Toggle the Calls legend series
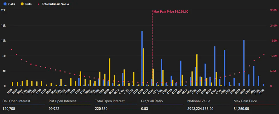Screen dimensions: 279x114 point(9,4)
